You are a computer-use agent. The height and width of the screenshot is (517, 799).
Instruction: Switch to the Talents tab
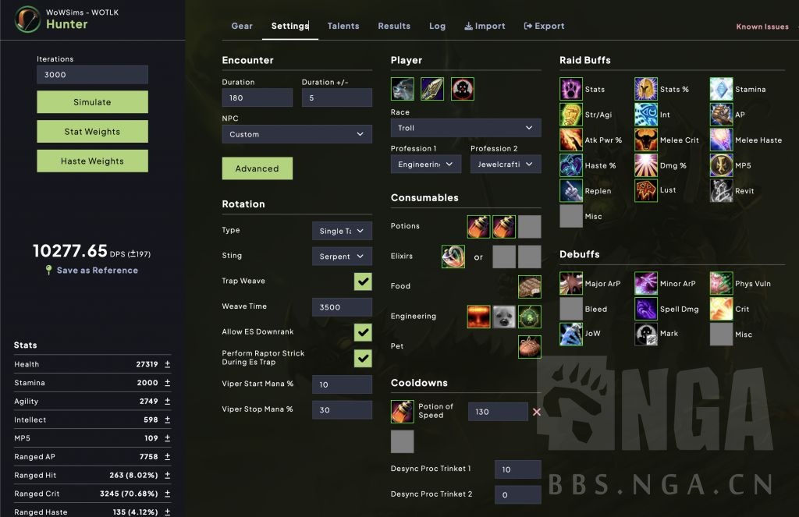[x=343, y=26]
